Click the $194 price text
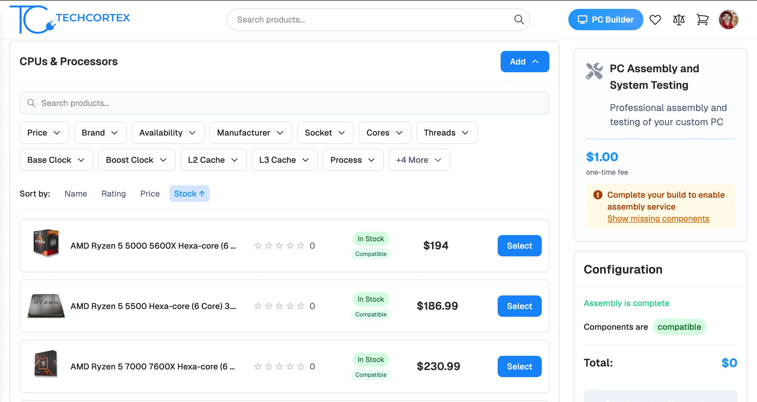Image resolution: width=757 pixels, height=402 pixels. 436,246
